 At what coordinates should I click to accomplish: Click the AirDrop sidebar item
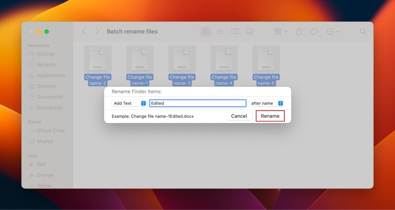pos(44,54)
